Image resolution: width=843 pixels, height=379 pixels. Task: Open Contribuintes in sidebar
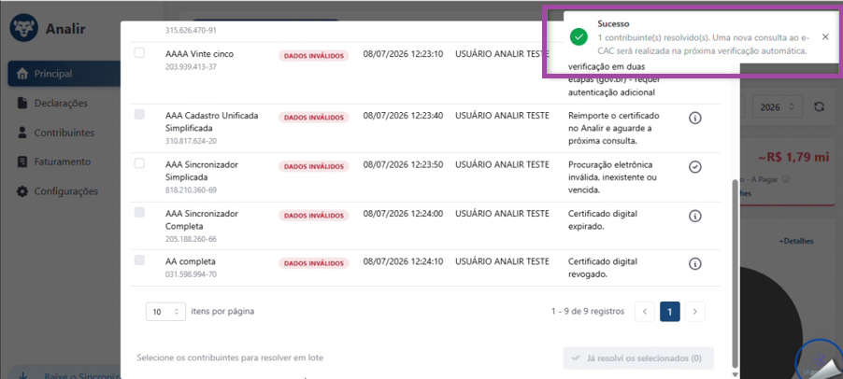(64, 133)
